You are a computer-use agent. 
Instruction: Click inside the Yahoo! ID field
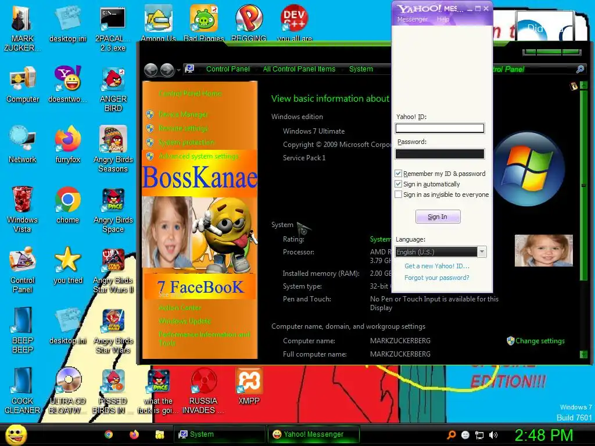440,128
